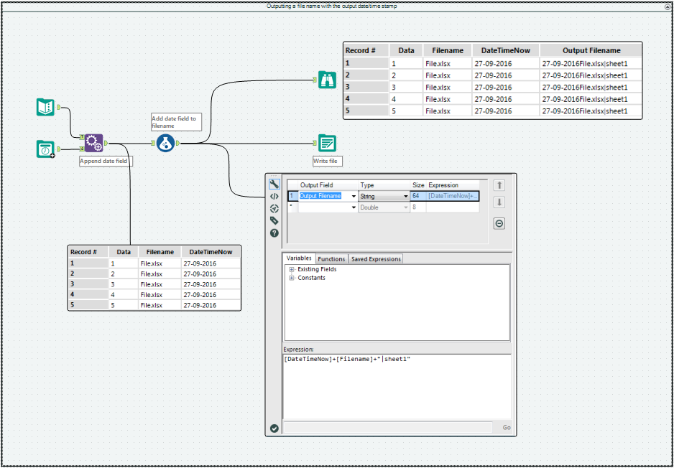Screen dimensions: 674x468
Task: Expand the Constants tree node
Action: click(291, 278)
